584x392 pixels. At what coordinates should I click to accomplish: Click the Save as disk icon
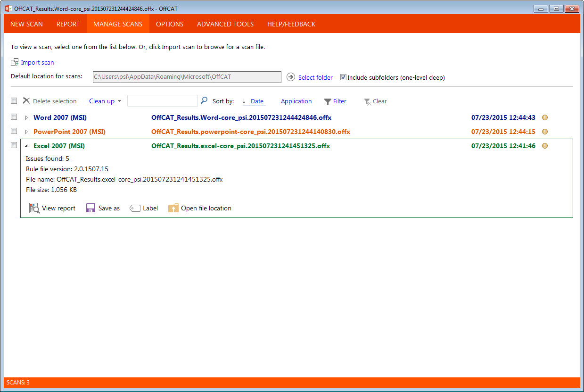90,208
